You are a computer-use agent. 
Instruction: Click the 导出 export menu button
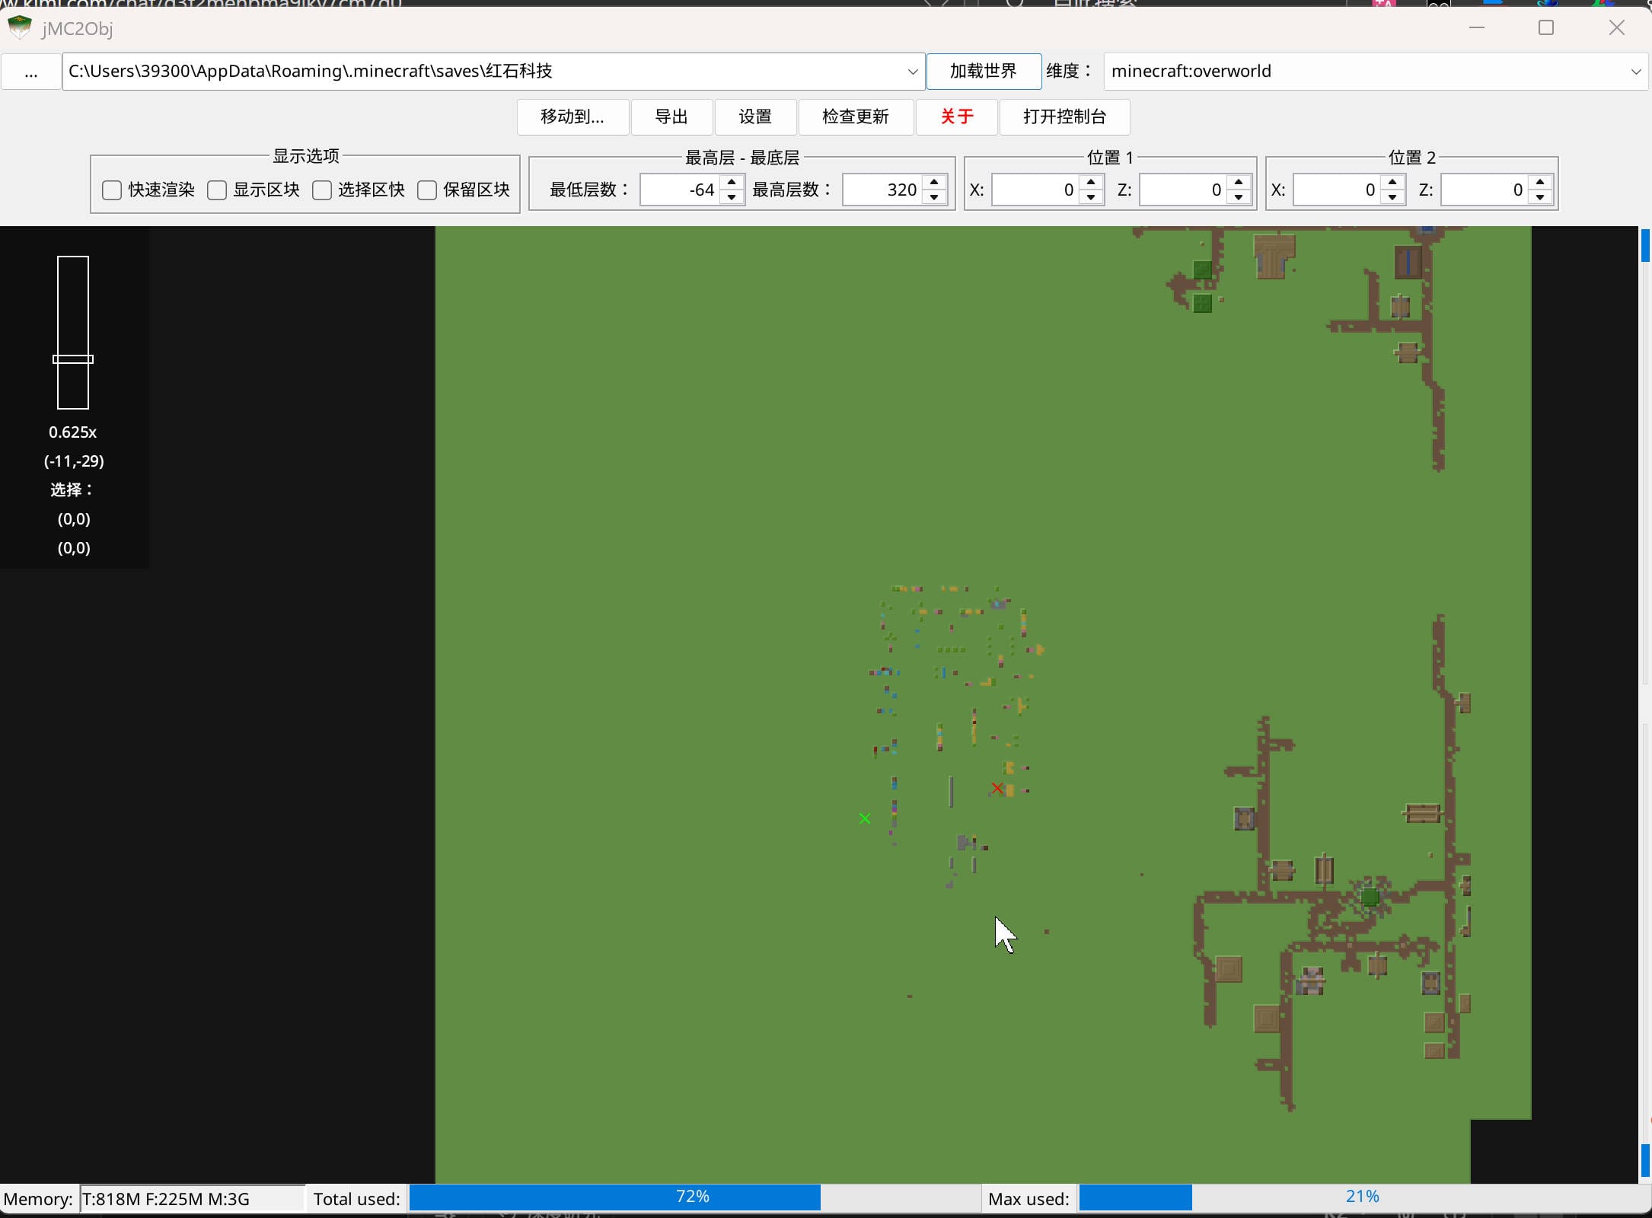coord(671,116)
